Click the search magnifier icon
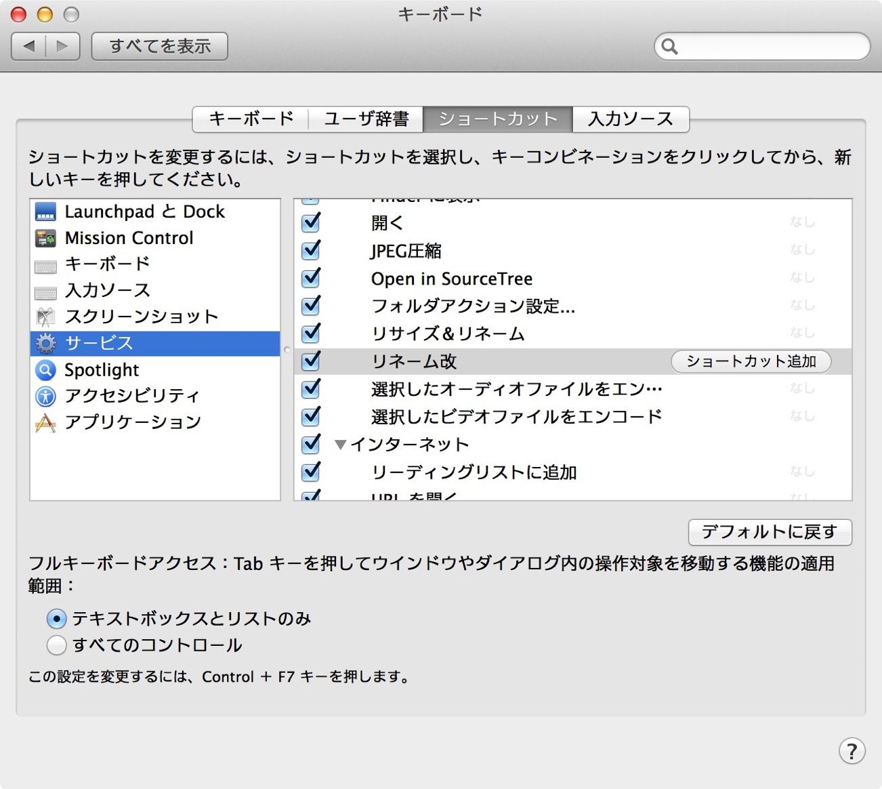Viewport: 882px width, 789px height. click(x=669, y=46)
